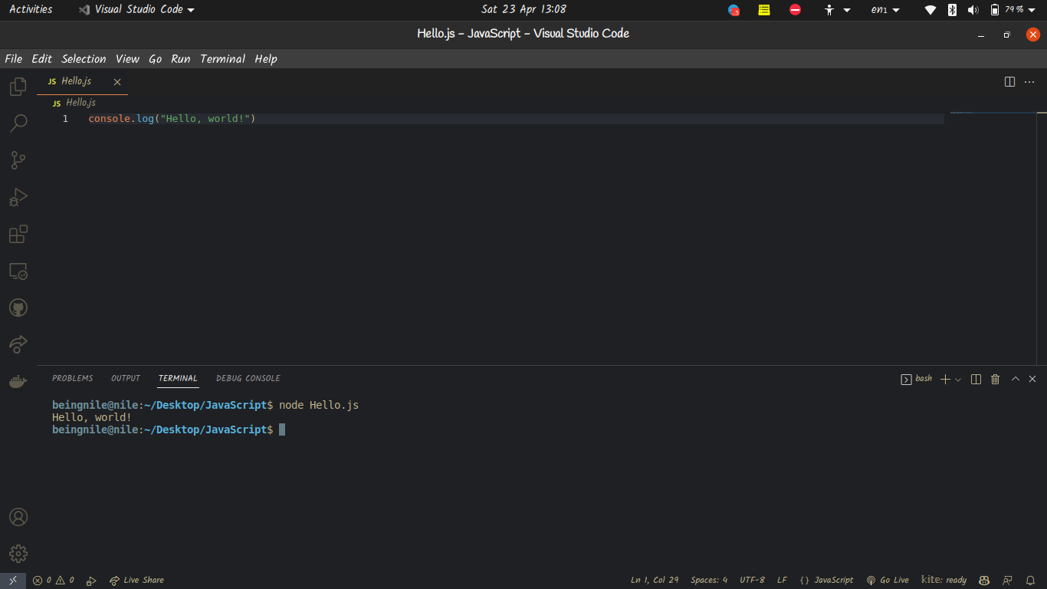Open Copilot status icon in status bar

(x=984, y=581)
